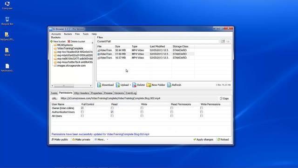
Task: Click the S3 Browser title bar icon
Action: click(x=51, y=29)
